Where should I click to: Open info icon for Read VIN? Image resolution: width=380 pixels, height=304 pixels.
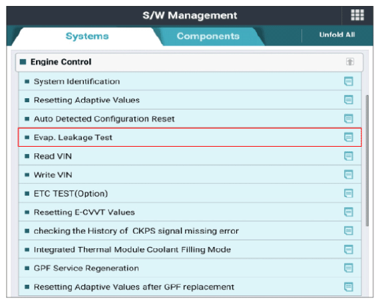click(x=349, y=156)
